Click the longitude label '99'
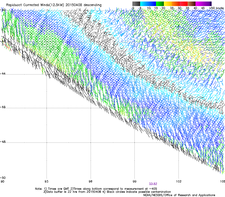 [x=134, y=182]
